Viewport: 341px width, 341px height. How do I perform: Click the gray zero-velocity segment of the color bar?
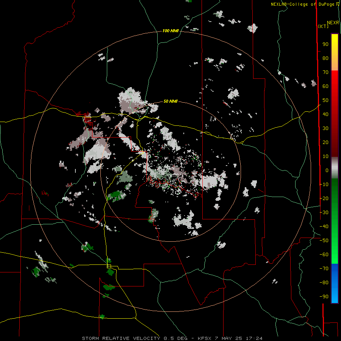click(x=335, y=167)
